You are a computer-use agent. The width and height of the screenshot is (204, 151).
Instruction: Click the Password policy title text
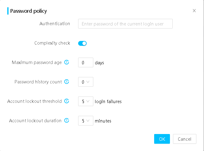[x=29, y=11]
